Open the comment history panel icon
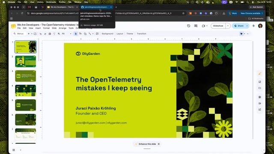274x154 pixels. click(x=196, y=26)
